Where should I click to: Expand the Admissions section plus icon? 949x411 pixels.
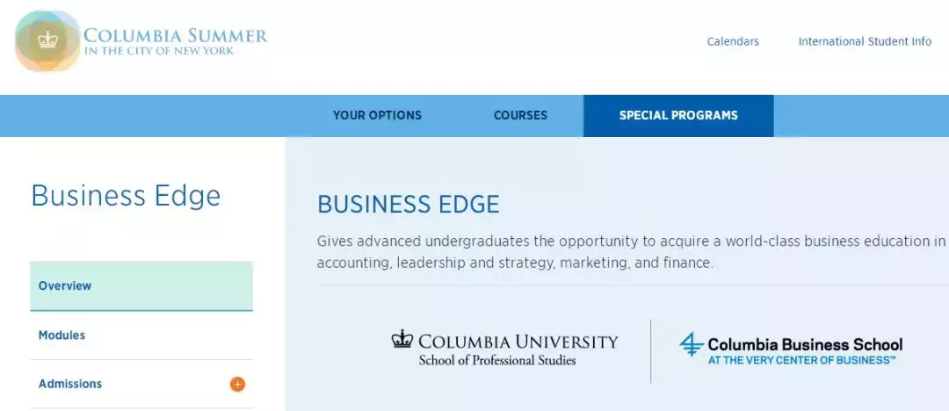[237, 384]
